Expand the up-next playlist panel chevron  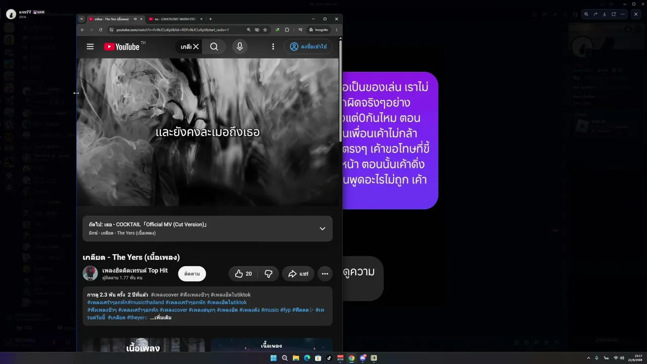322,229
